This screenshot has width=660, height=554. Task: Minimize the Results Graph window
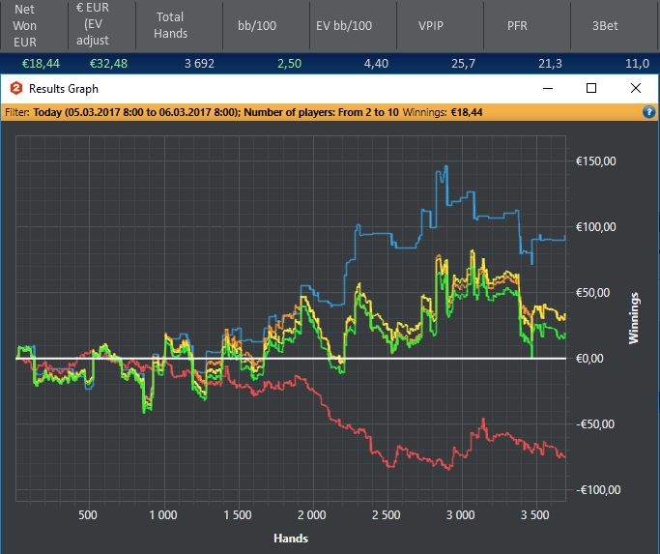pyautogui.click(x=548, y=89)
